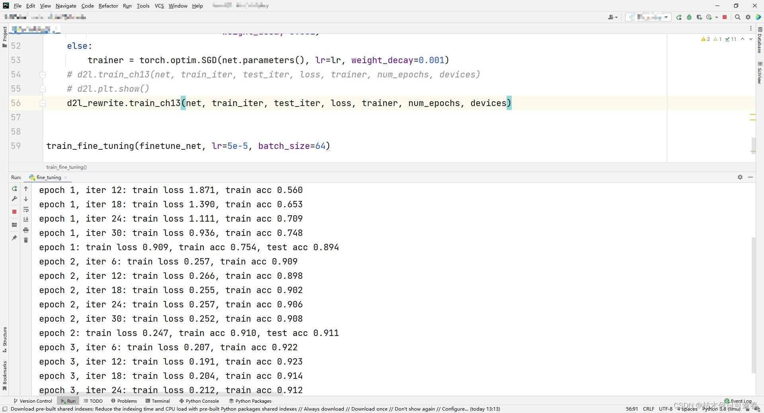
Task: Stop running process from main toolbar
Action: (x=725, y=17)
